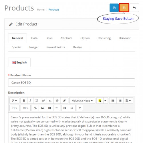
Task: Open editor help question mark
Action: pos(80,108)
